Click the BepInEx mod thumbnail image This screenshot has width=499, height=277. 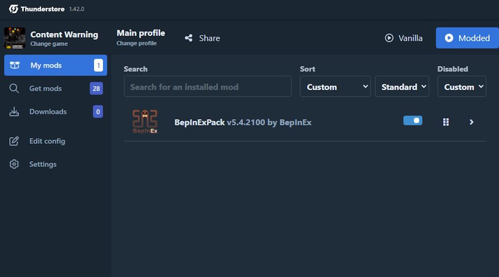[x=145, y=122]
